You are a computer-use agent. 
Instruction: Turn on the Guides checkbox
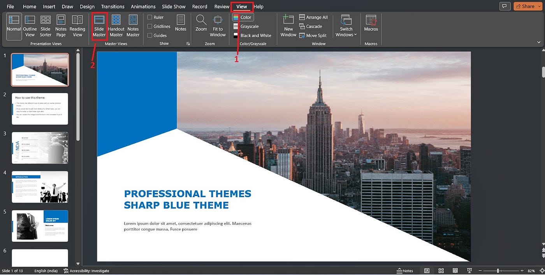(150, 35)
